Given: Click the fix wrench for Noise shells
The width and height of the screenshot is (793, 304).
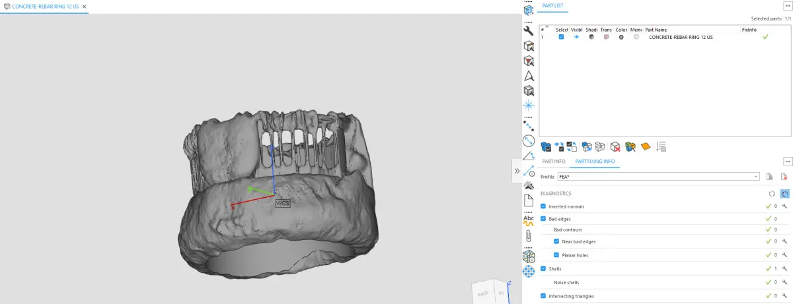Looking at the screenshot, I should (784, 282).
